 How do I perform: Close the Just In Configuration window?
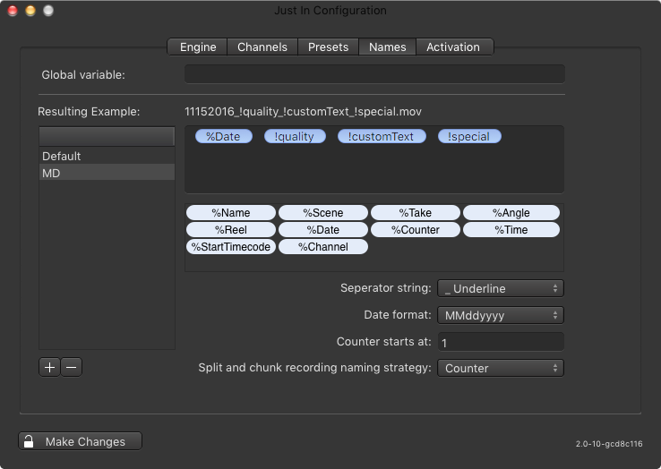pyautogui.click(x=13, y=11)
